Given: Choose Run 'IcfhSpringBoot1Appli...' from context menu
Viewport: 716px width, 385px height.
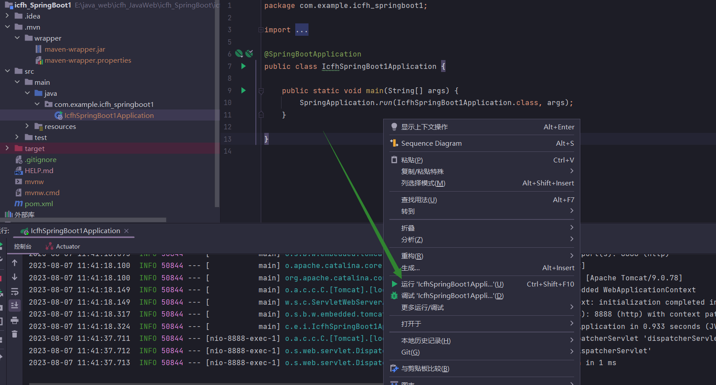Looking at the screenshot, I should click(x=452, y=284).
